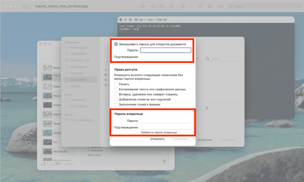Click the help question mark button
Image resolution: width=304 pixels, height=182 pixels.
point(164,161)
